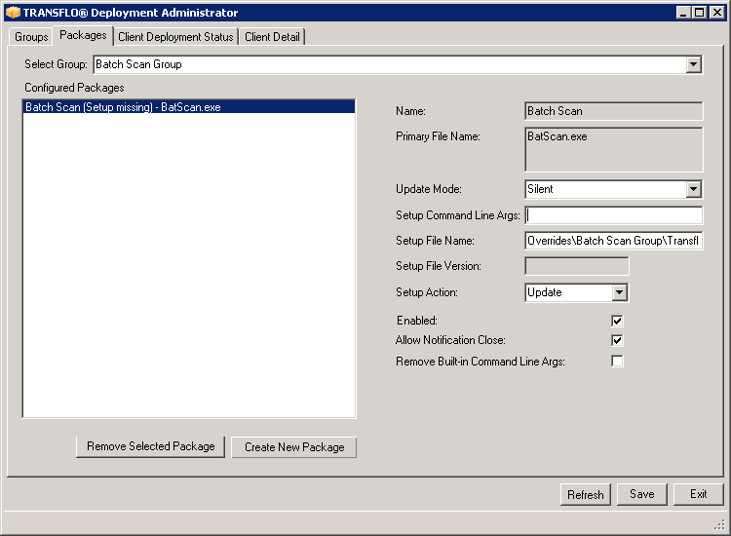Screen dimensions: 731x536
Task: Go to the Client Detail tab
Action: (272, 37)
